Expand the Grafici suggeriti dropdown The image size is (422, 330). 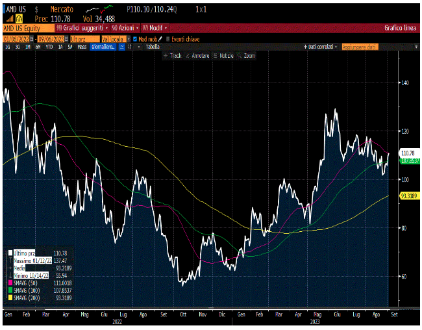point(82,28)
